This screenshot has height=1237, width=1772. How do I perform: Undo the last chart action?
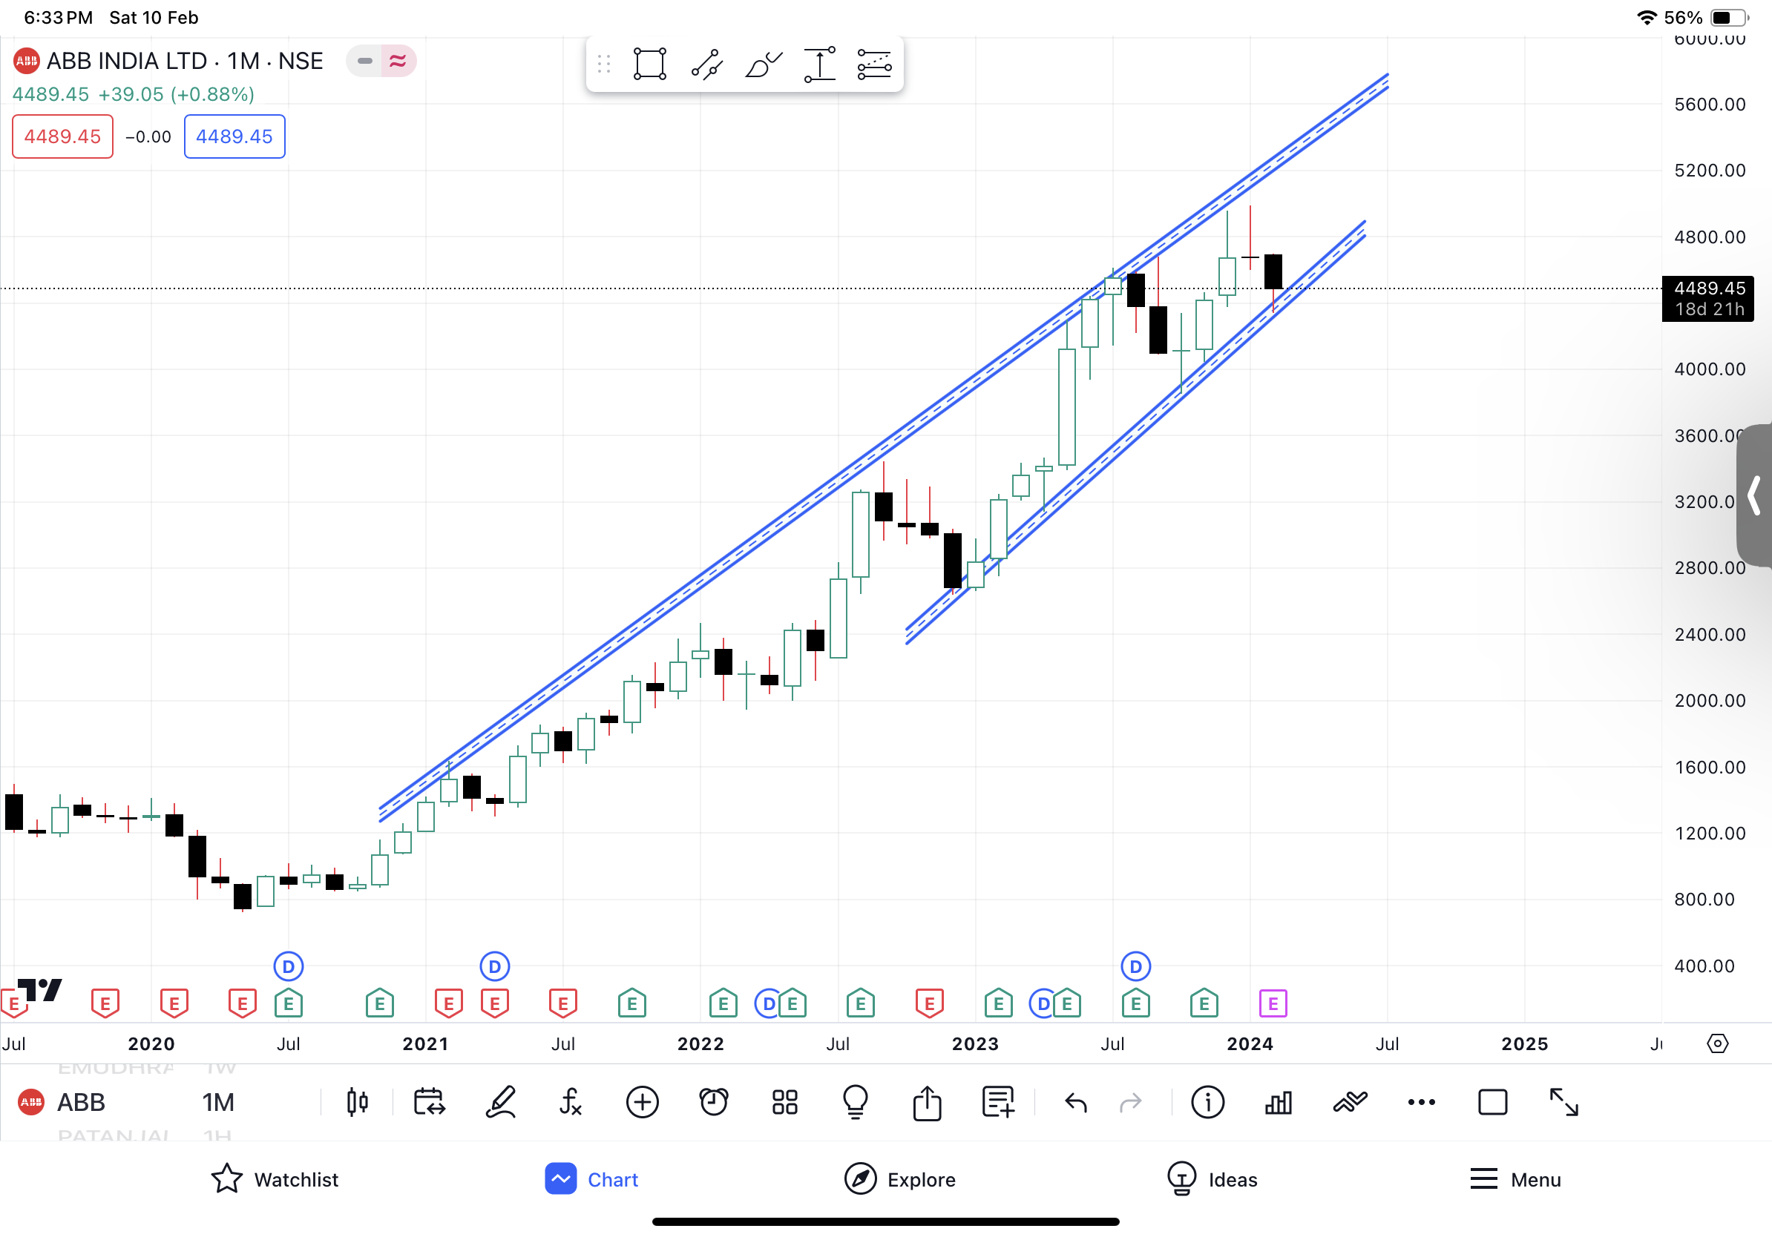pos(1076,1104)
